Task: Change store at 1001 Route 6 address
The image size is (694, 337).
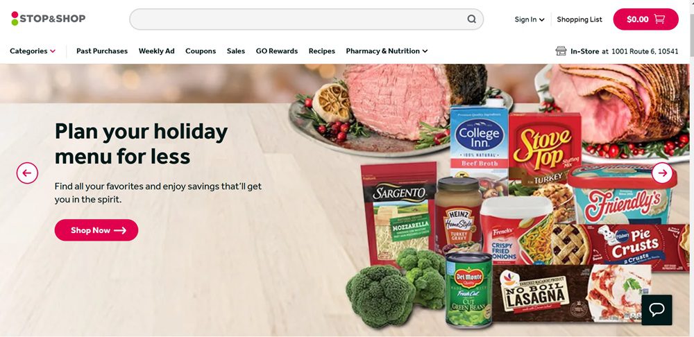Action: [645, 51]
